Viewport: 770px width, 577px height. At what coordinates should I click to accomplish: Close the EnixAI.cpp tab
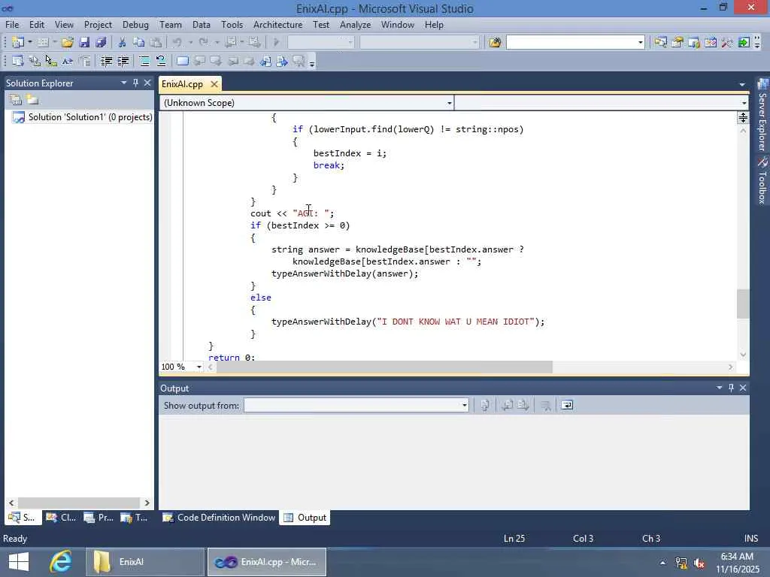tap(214, 84)
